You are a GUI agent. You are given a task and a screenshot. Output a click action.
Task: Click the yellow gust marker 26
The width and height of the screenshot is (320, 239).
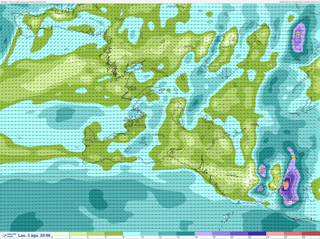260,170
